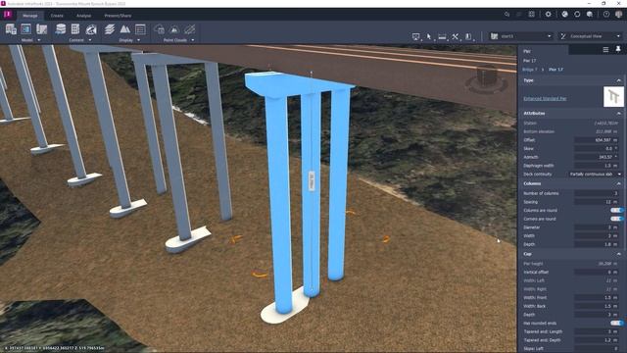Open the help question mark icon
Screen dimensions: 627x353
click(606, 14)
